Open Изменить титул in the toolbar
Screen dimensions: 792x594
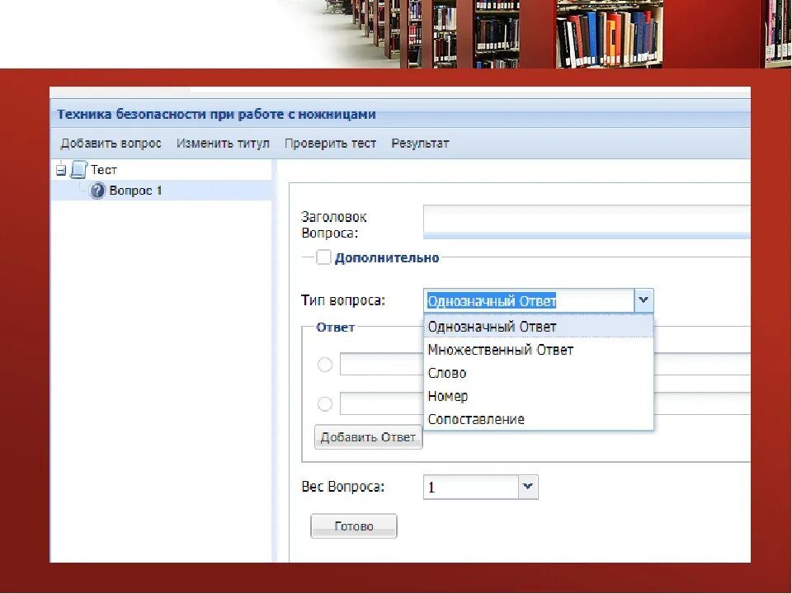[x=223, y=144]
